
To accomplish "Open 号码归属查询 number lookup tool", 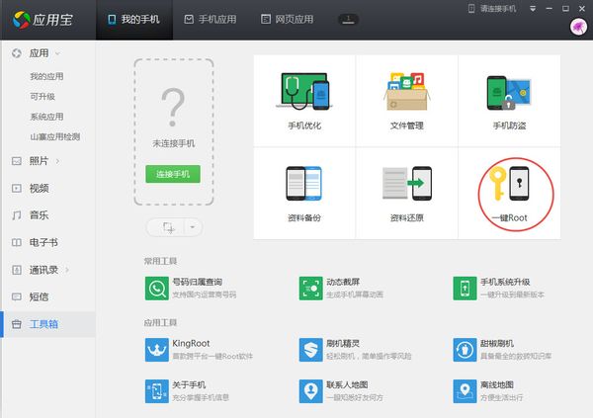I will click(191, 289).
